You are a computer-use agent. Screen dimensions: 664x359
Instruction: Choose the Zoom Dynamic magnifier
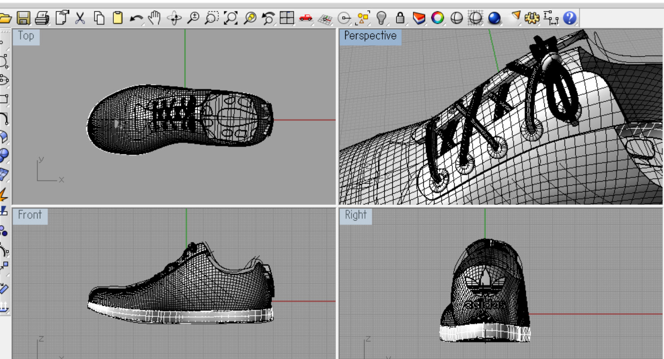pyautogui.click(x=193, y=18)
